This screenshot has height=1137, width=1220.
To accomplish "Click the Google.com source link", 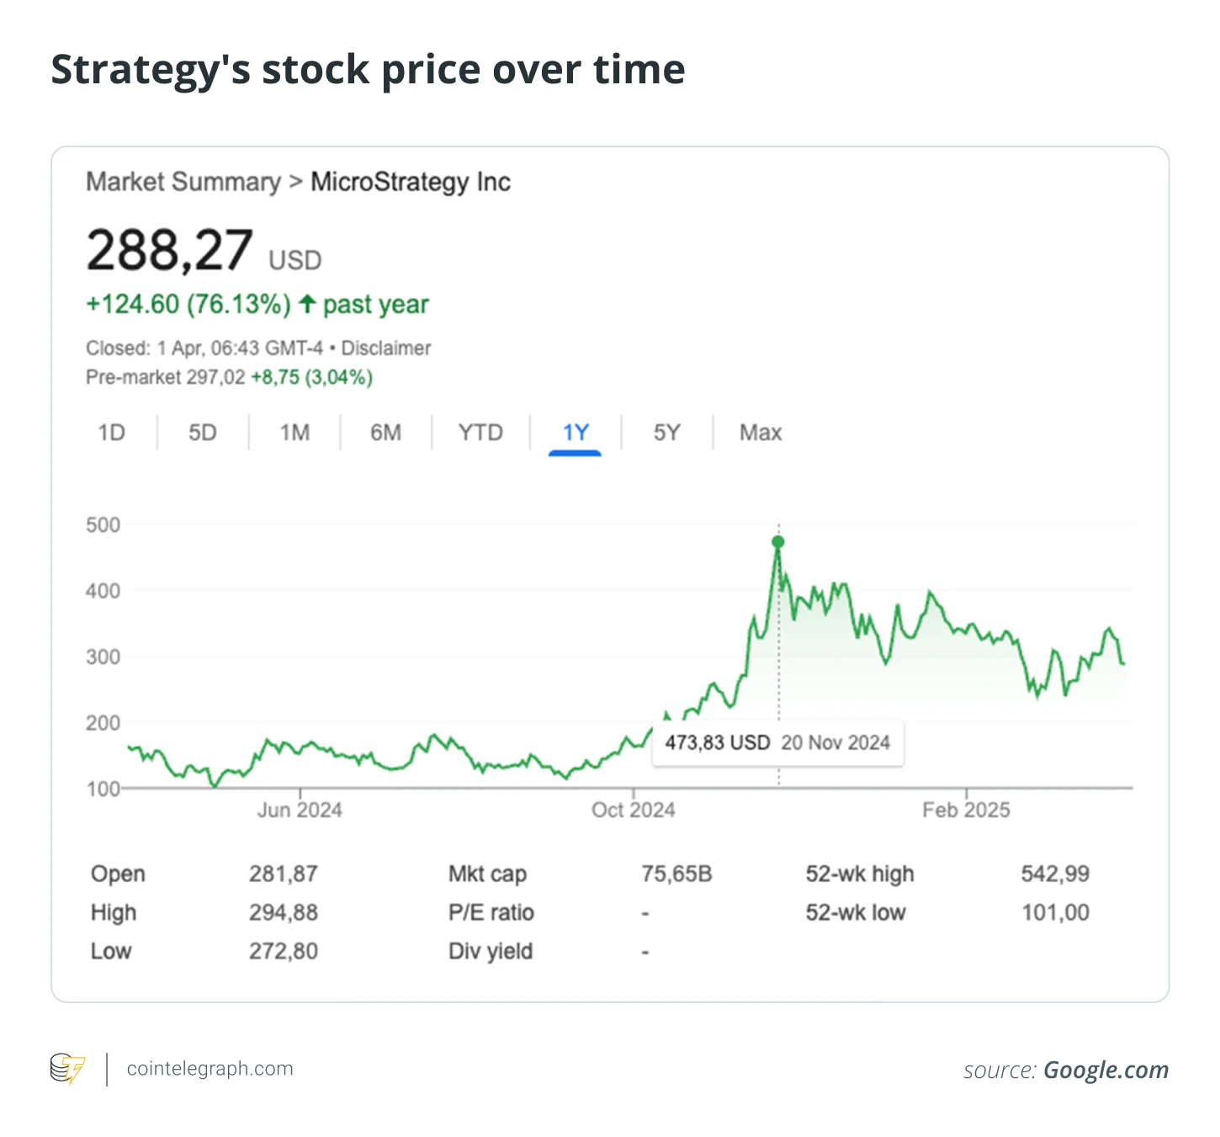I will [x=1106, y=1070].
